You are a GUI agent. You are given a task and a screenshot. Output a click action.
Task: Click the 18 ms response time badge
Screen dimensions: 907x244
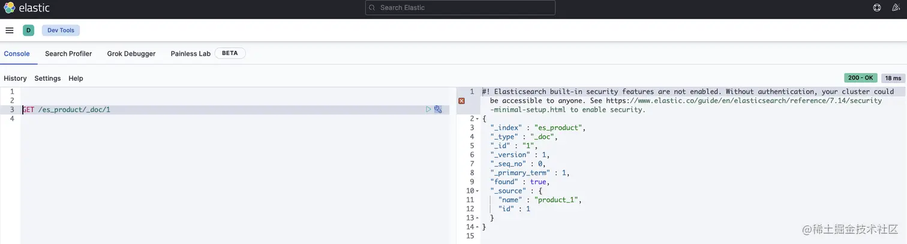(893, 78)
